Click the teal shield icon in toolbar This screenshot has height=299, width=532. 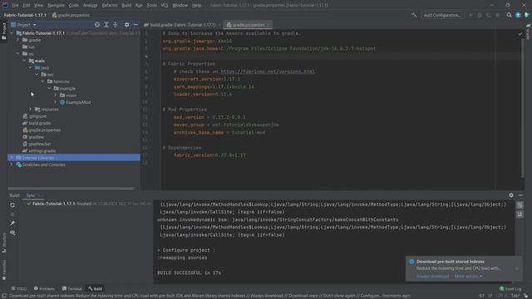(527, 15)
